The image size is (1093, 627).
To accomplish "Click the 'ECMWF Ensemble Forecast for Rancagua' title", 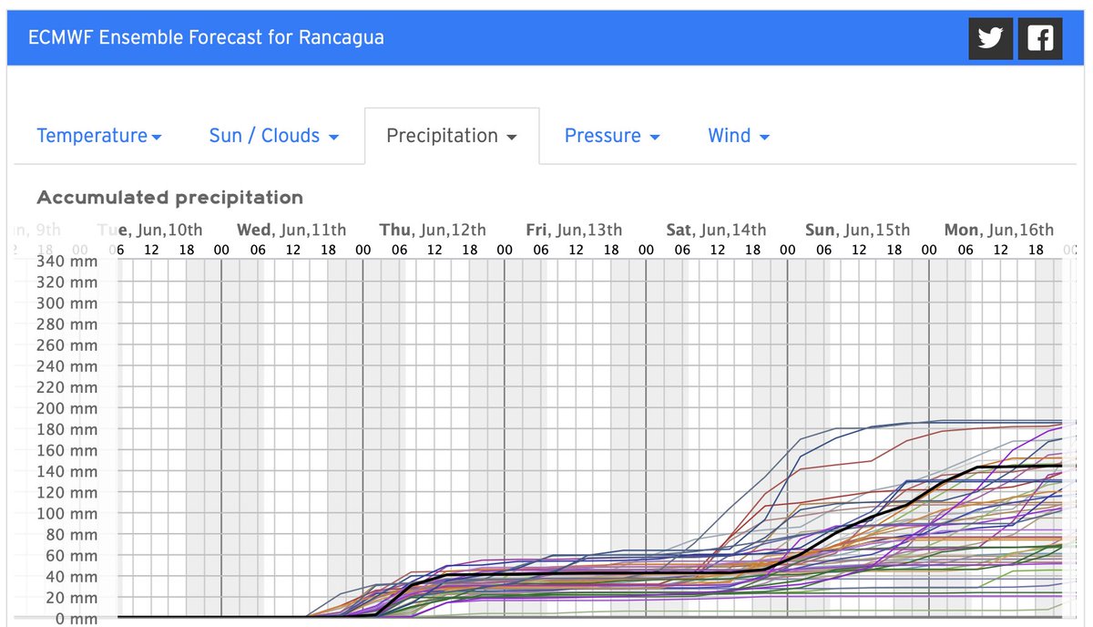I will 207,37.
